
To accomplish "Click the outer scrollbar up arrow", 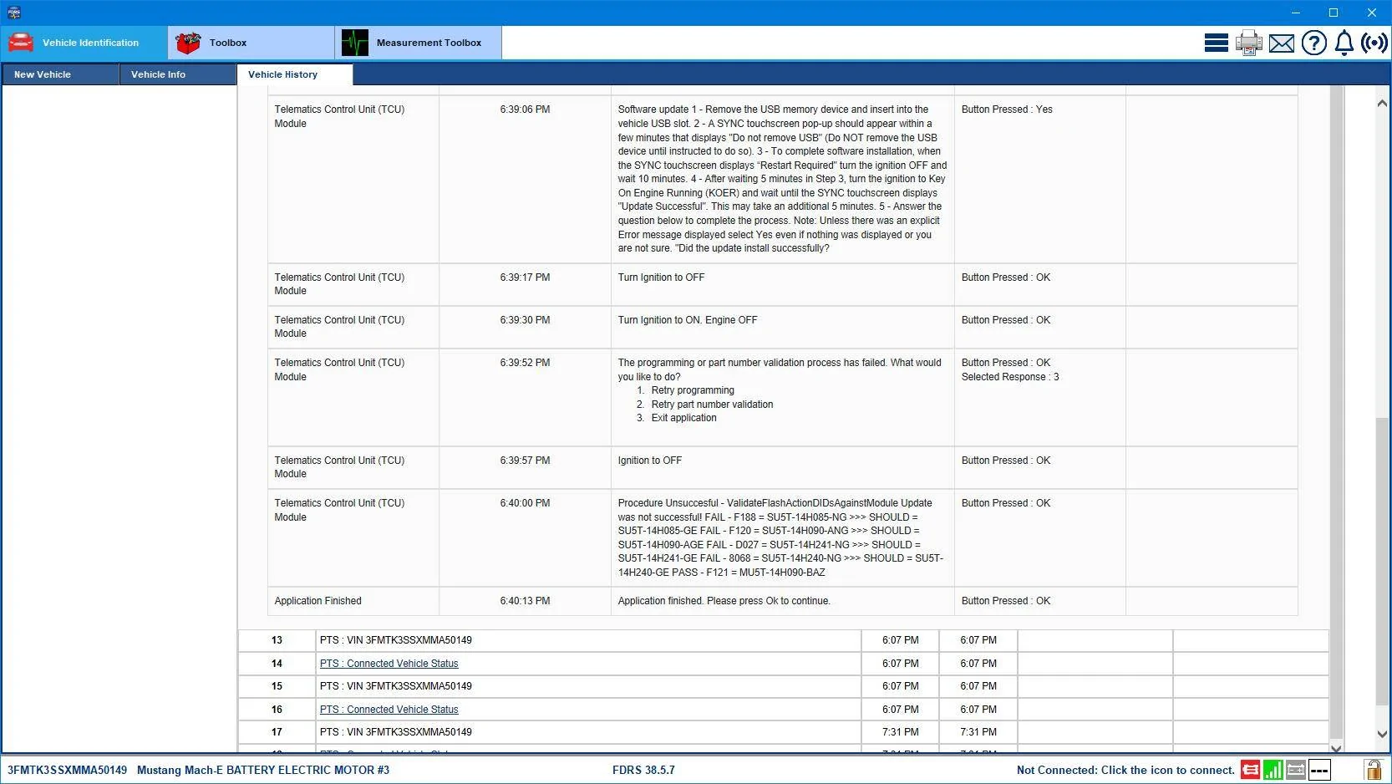I will (1381, 103).
